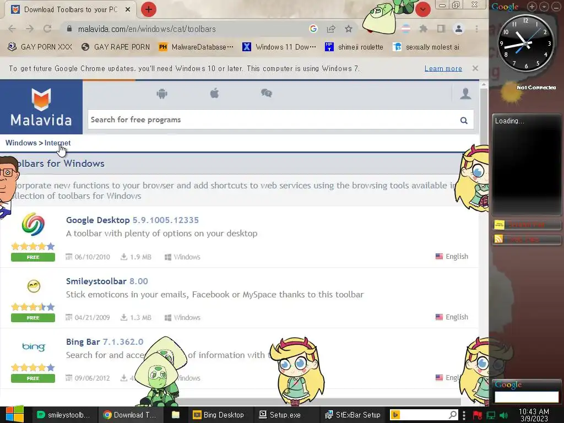This screenshot has height=423, width=564.
Task: Click the browser forward arrow
Action: 30,29
